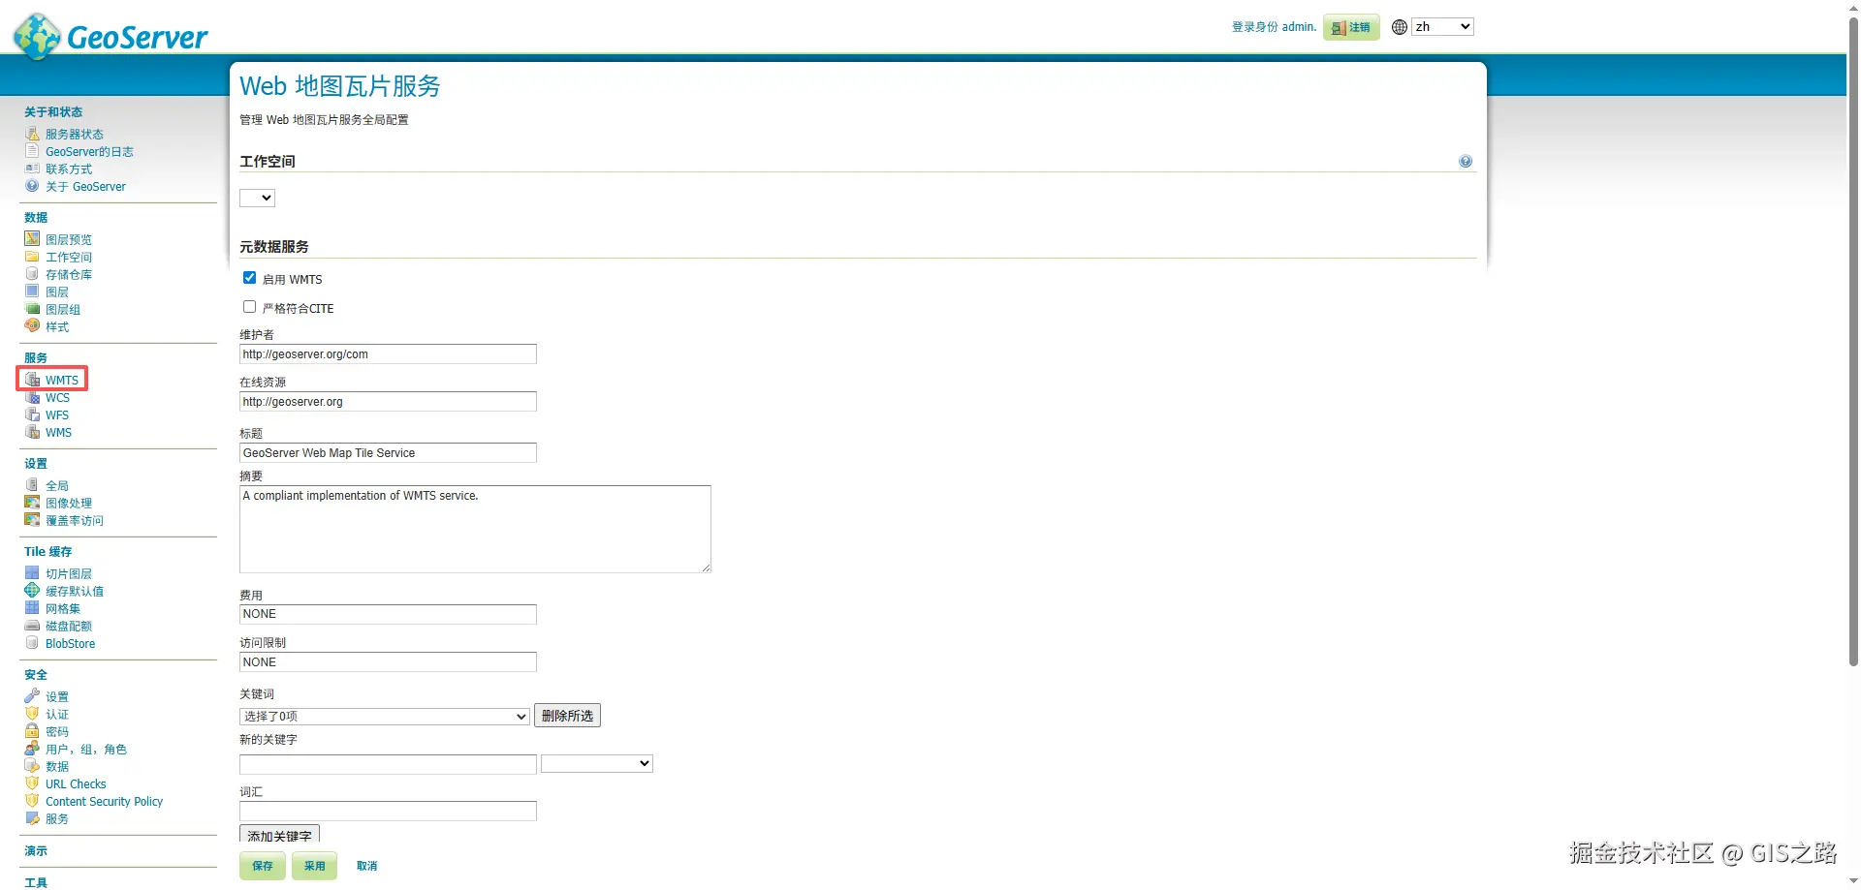This screenshot has height=890, width=1861.
Task: Enable the 严格符合CITE checkbox
Action: (x=249, y=307)
